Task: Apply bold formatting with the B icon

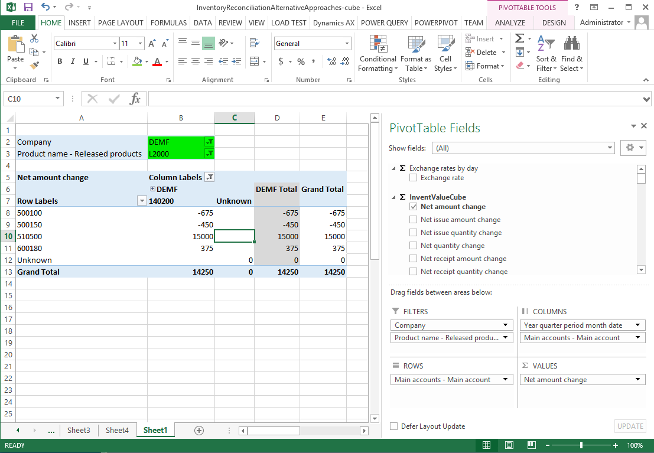Action: click(x=60, y=62)
